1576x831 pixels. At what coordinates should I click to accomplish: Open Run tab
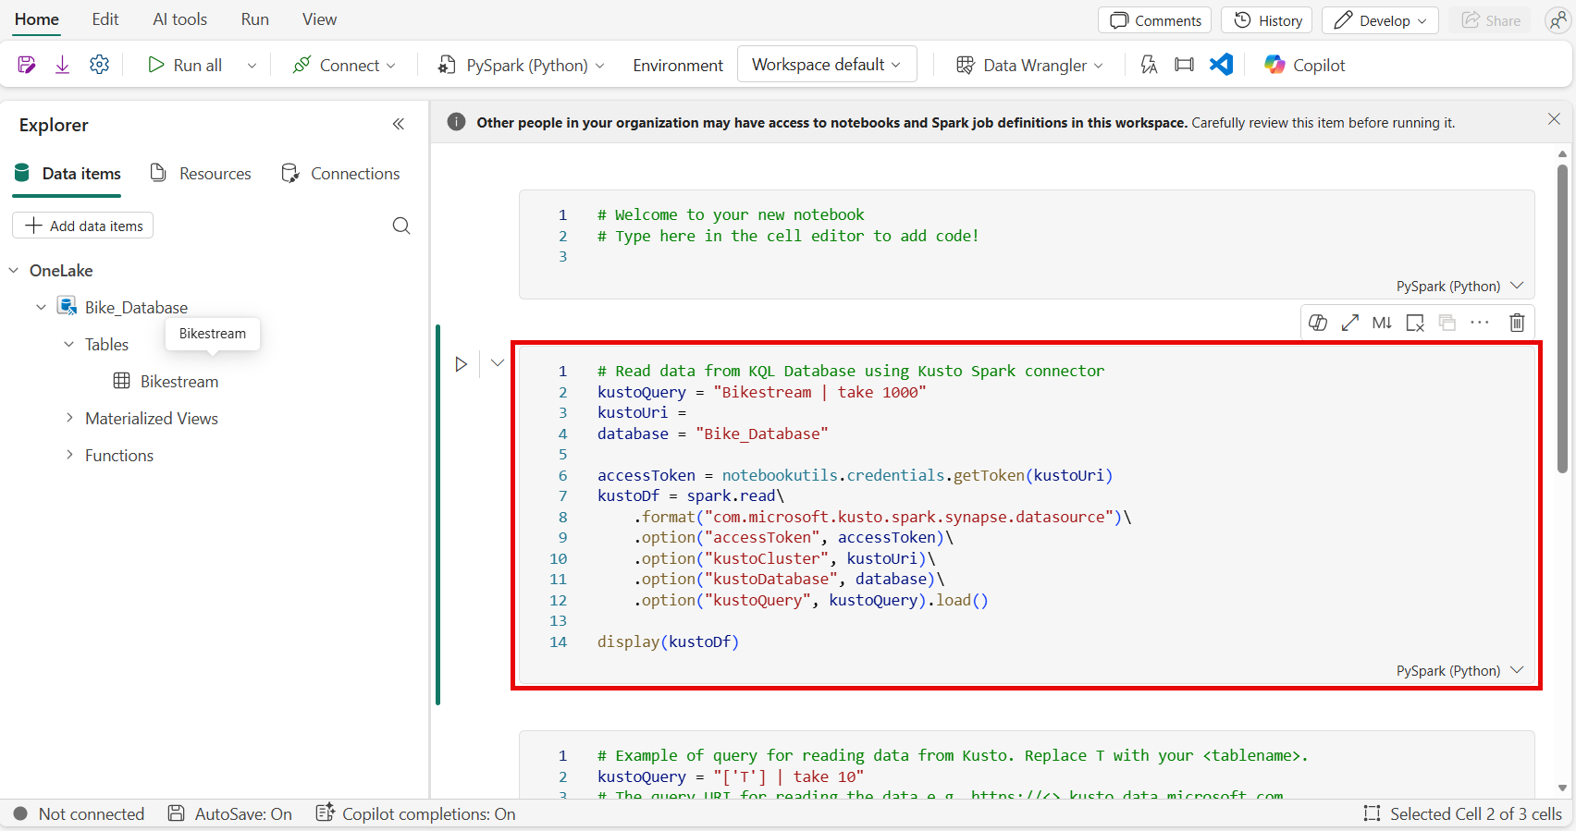coord(255,19)
